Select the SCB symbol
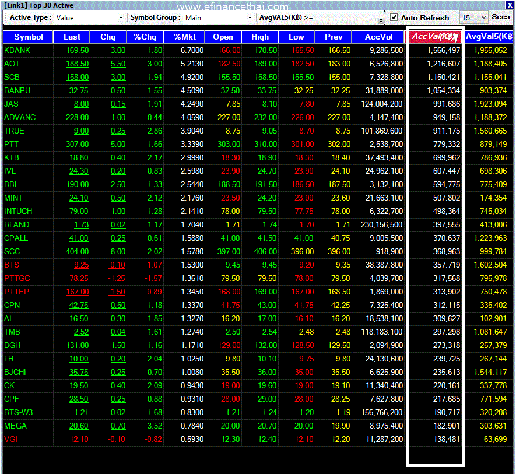The width and height of the screenshot is (516, 474). tap(12, 78)
